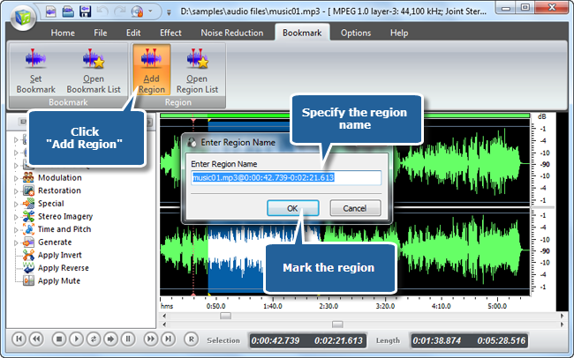574x358 pixels.
Task: Click the Save floppy disk icon
Action: (x=86, y=11)
